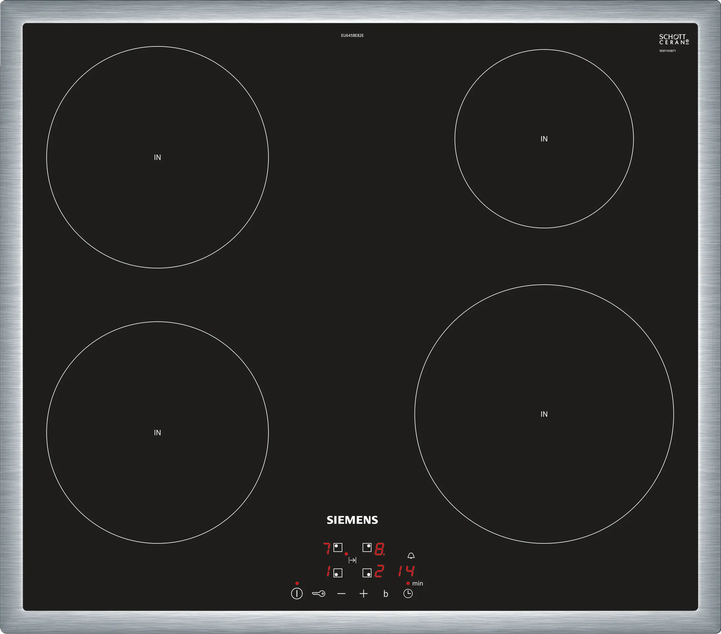Touch the IN label of top-left hob
Image resolution: width=721 pixels, height=634 pixels.
[157, 158]
